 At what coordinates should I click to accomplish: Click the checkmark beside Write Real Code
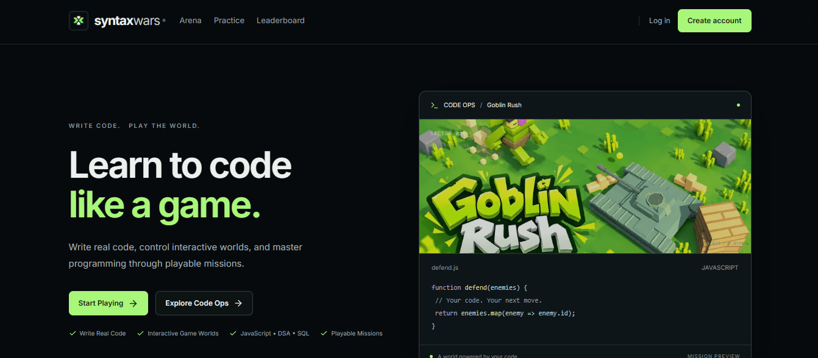73,333
